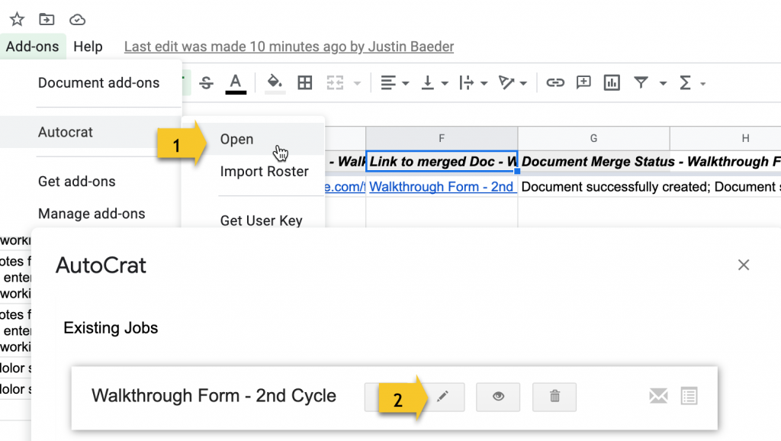Image resolution: width=781 pixels, height=441 pixels.
Task: Expand the filter views dropdown arrow
Action: (x=663, y=83)
